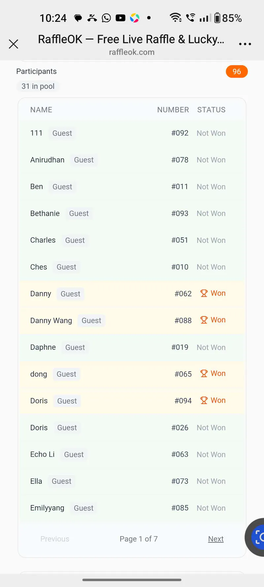Click the trophy icon for dong

204,373
